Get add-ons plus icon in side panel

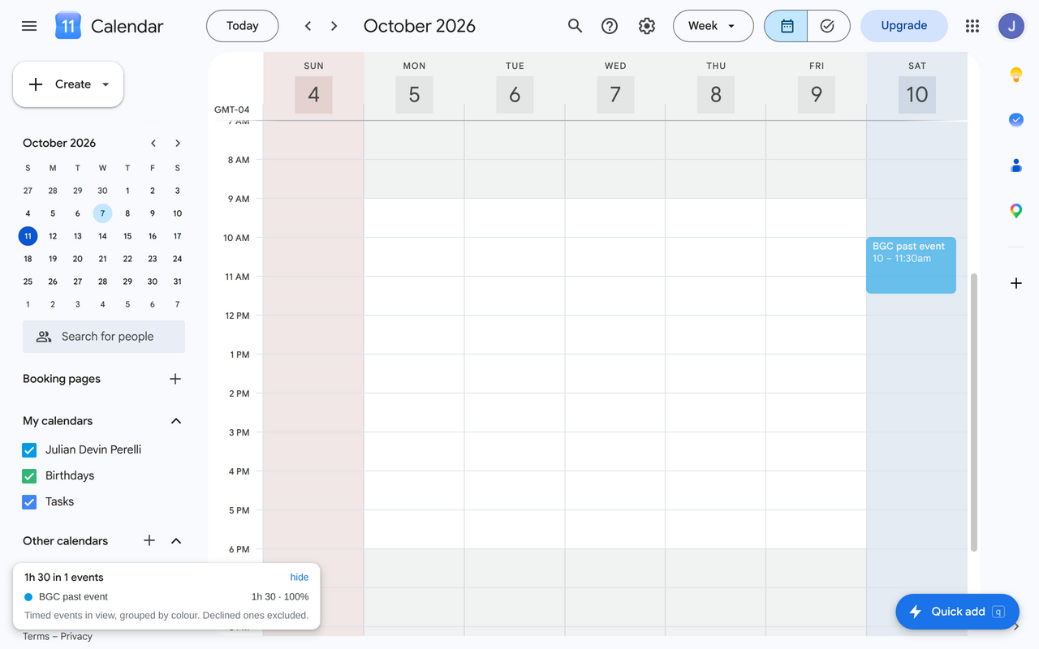click(1015, 283)
